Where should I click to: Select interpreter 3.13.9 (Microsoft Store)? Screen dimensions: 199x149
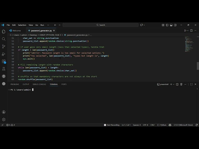(x=183, y=125)
